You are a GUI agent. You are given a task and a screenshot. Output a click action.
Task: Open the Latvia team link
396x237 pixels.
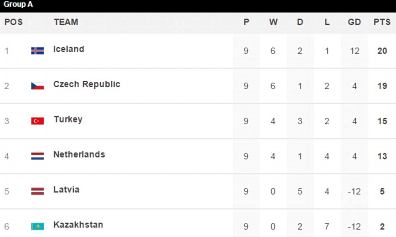click(x=66, y=190)
